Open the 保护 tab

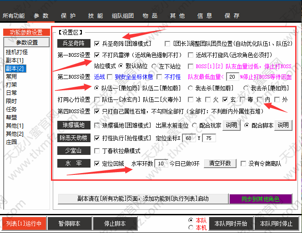(x=68, y=16)
